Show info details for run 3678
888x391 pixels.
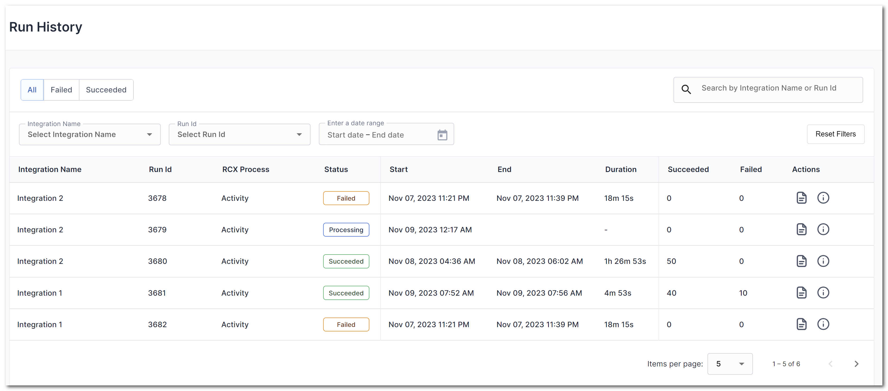pyautogui.click(x=823, y=198)
